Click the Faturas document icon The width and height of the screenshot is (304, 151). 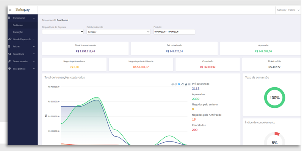[9, 46]
